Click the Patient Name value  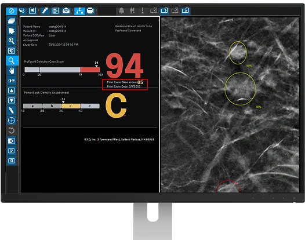(x=57, y=27)
